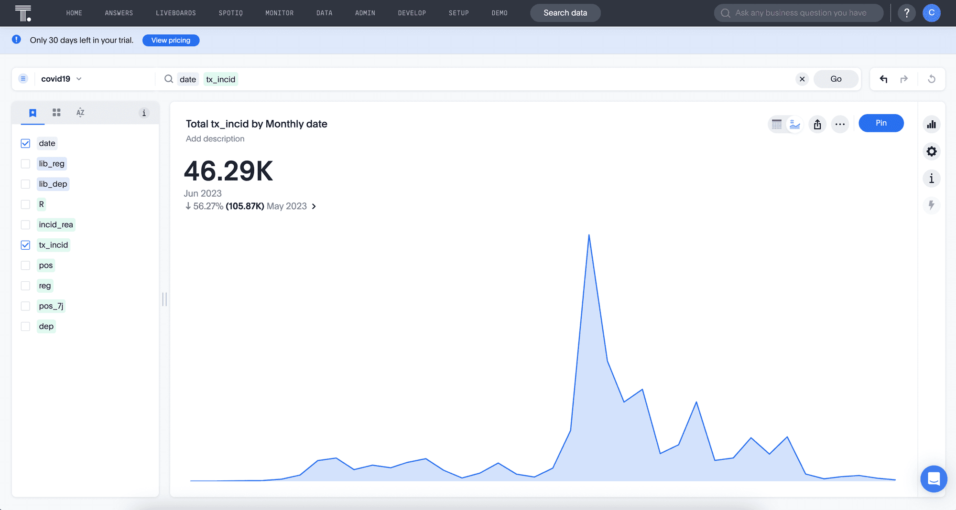Click the AI search magnifier icon
956x510 pixels.
(x=725, y=13)
